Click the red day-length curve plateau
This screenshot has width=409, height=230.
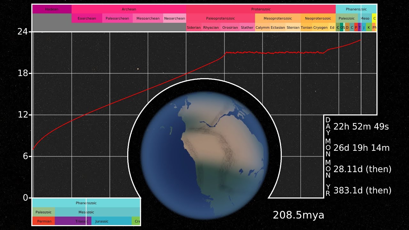[x=275, y=52]
